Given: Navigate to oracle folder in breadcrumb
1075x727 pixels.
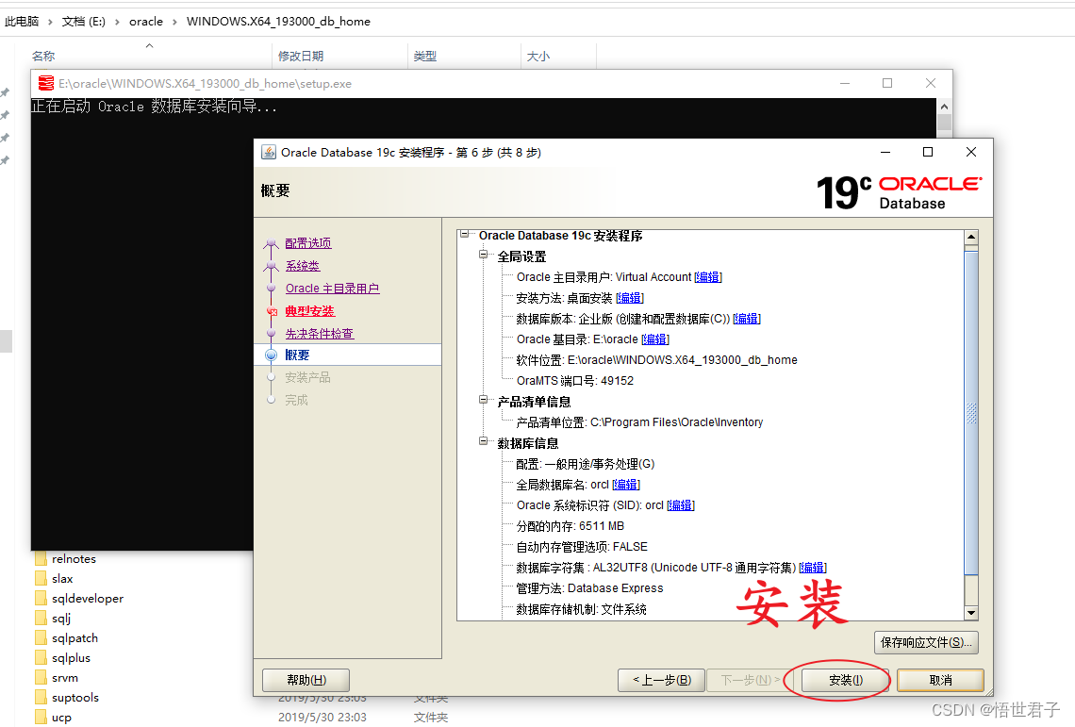Looking at the screenshot, I should [x=146, y=22].
